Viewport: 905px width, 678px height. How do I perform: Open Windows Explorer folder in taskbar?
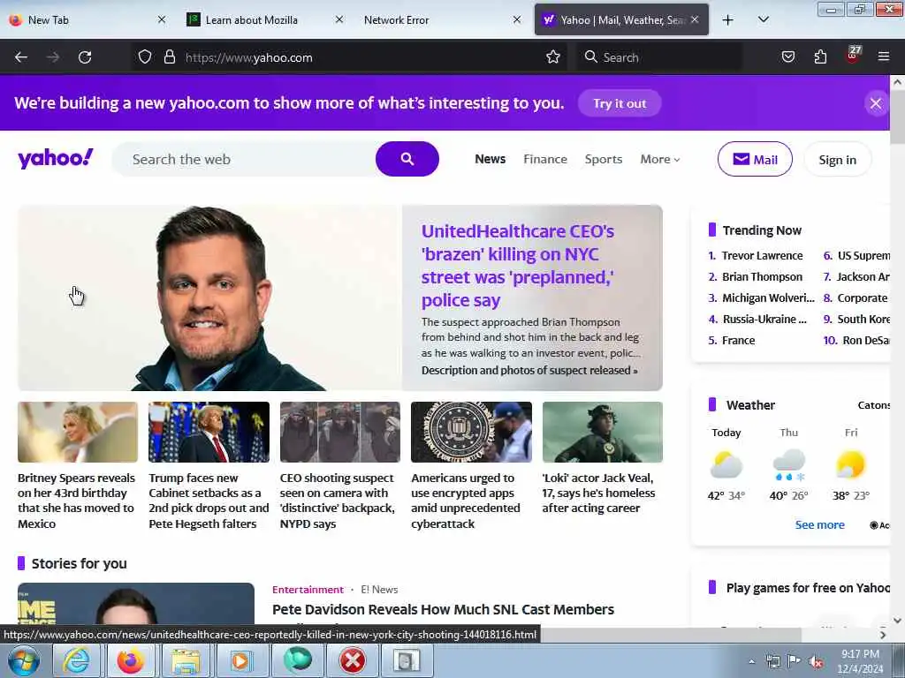(185, 660)
